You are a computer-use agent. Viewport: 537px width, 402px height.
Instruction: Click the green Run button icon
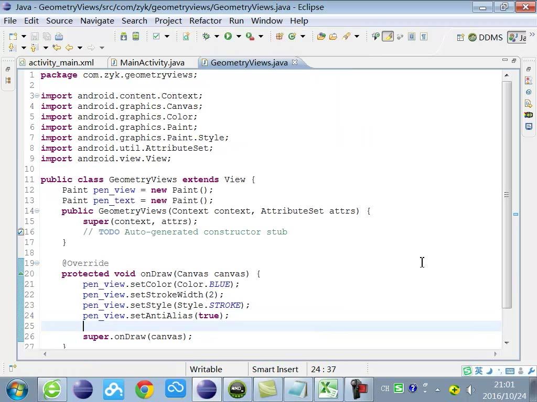[x=228, y=36]
